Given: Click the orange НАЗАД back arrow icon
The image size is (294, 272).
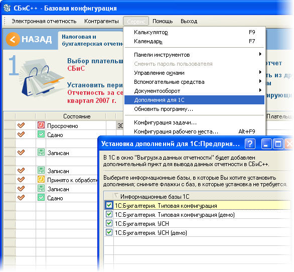Looking at the screenshot, I should point(13,39).
